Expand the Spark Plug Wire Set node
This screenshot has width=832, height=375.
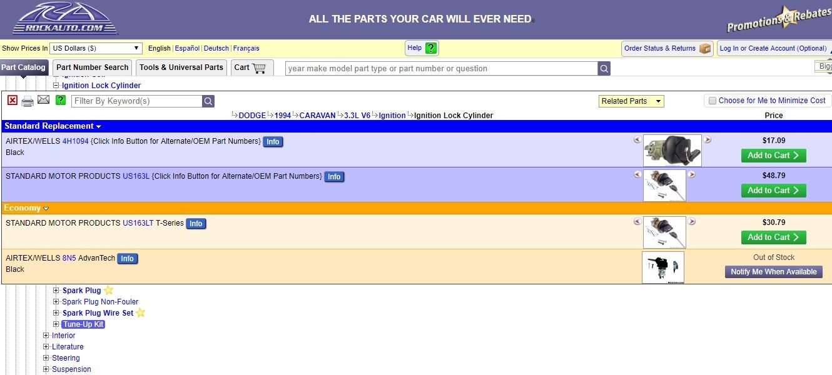(56, 313)
